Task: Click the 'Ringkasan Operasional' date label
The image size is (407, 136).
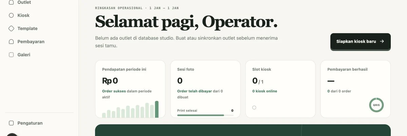Action: click(137, 8)
